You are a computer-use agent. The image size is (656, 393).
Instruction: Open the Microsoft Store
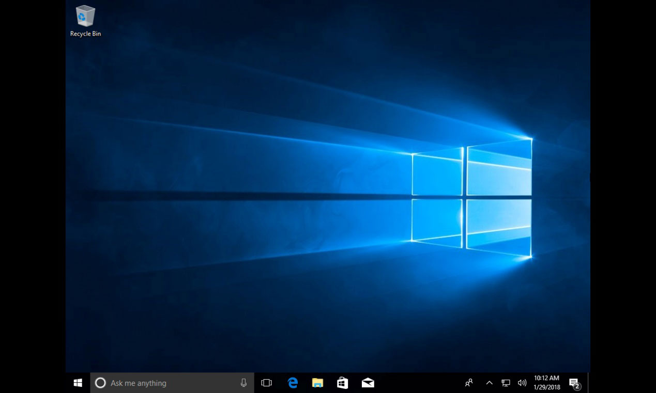pos(342,383)
